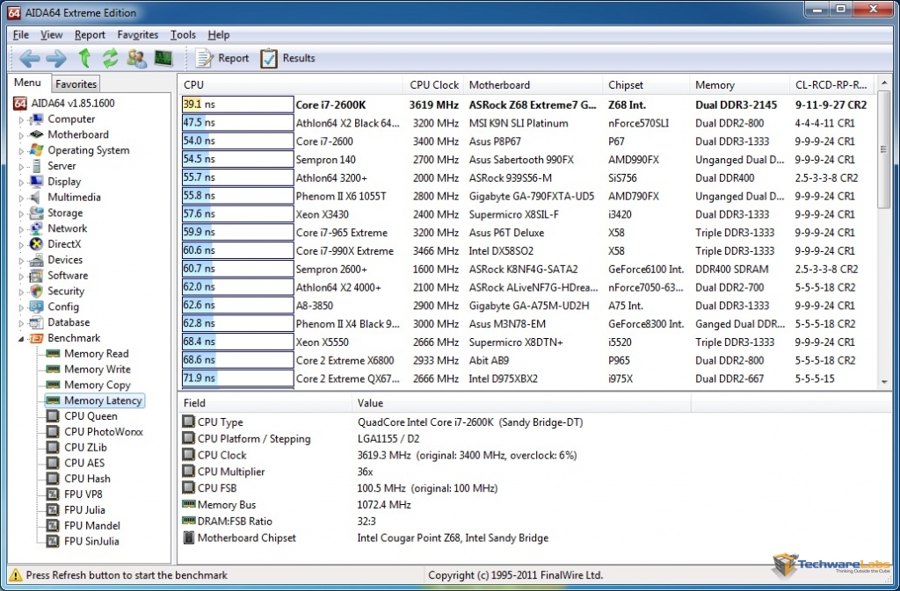
Task: Open the Report menu
Action: [x=91, y=35]
